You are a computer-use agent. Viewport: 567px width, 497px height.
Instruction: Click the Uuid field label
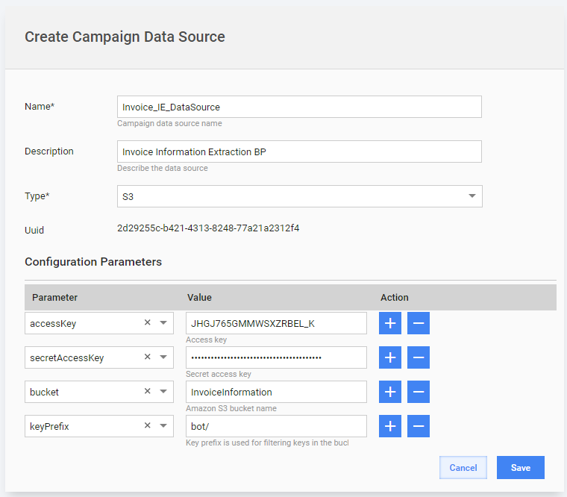(x=34, y=230)
